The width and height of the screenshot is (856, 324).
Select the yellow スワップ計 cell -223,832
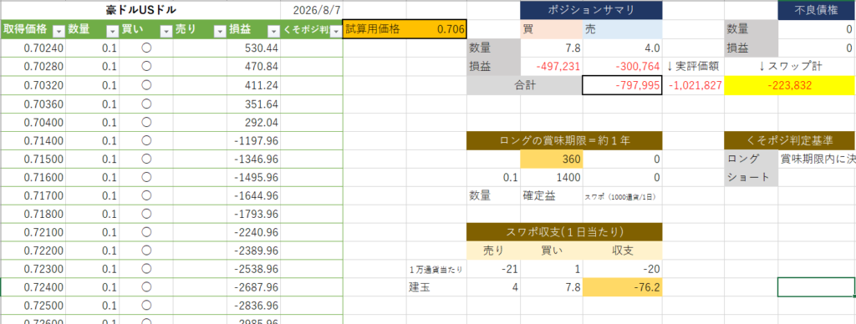(789, 85)
